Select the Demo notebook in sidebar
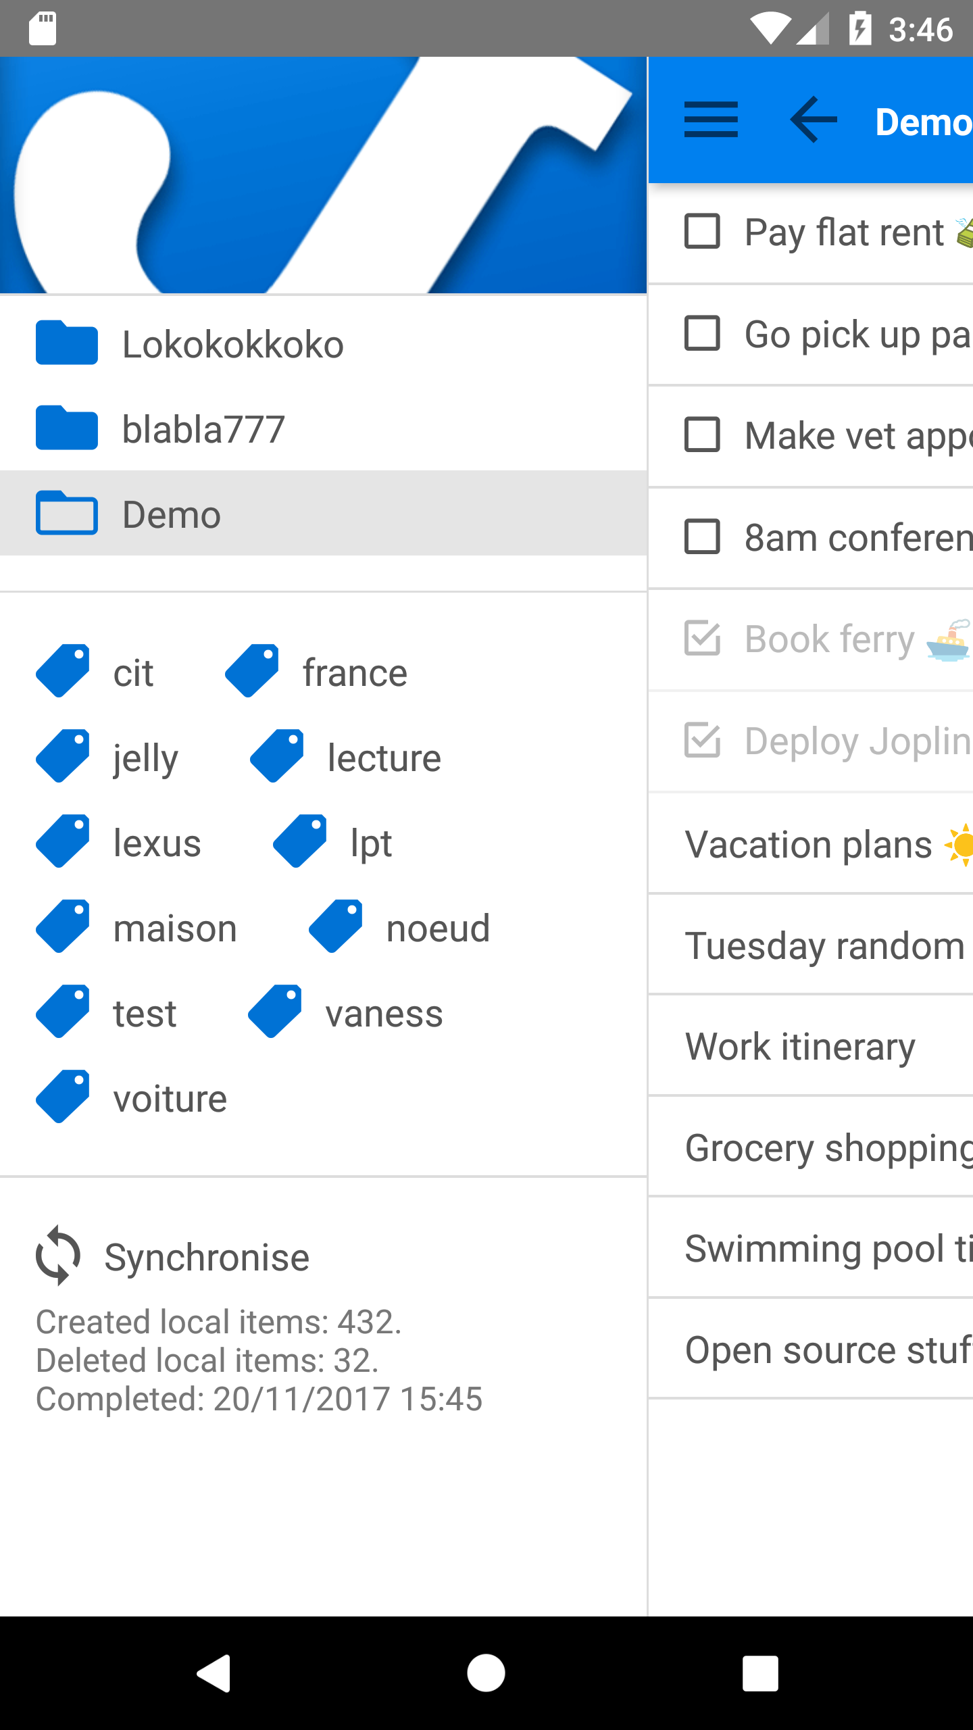Screen dimensions: 973x1730 (172, 514)
